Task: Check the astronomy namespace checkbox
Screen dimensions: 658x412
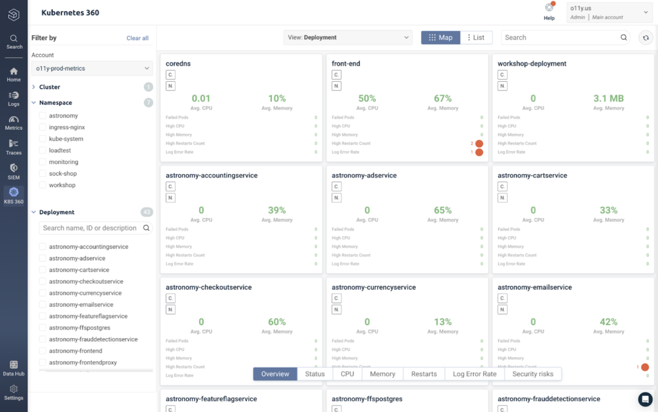Action: point(42,116)
